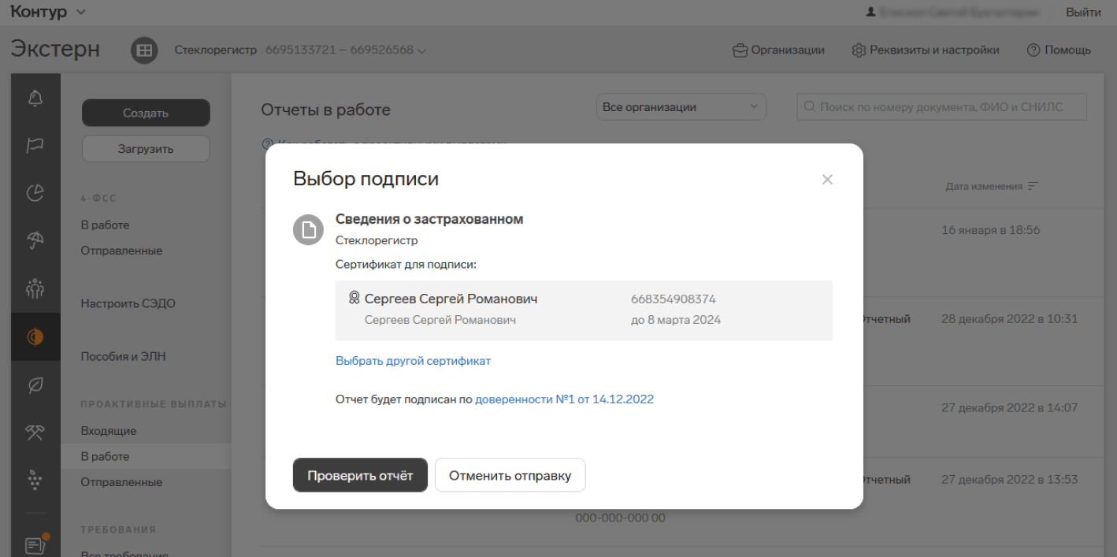Click the crossed hammers icon in sidebar
1117x557 pixels.
tap(35, 431)
